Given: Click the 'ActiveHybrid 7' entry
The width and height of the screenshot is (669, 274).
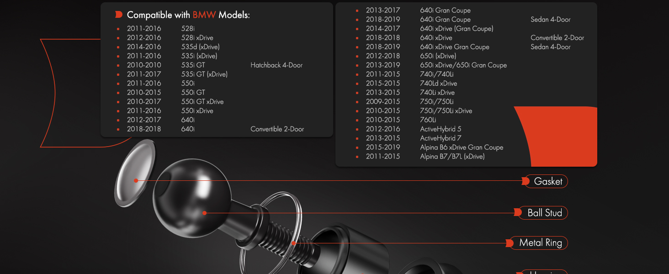Looking at the screenshot, I should point(441,138).
